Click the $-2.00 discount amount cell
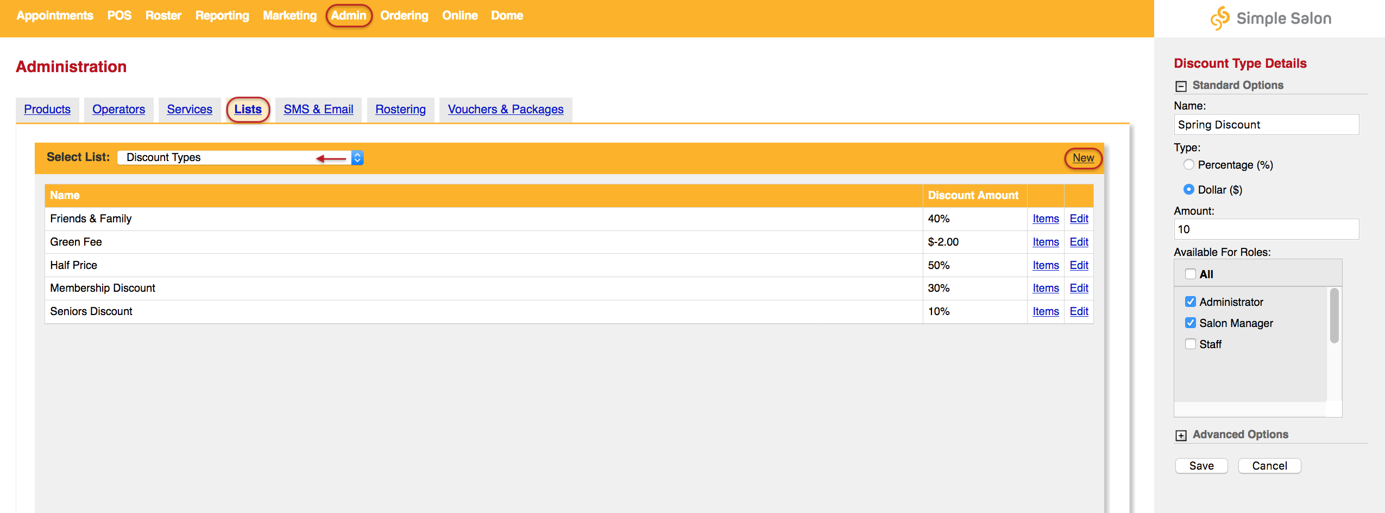The image size is (1385, 513). (974, 242)
